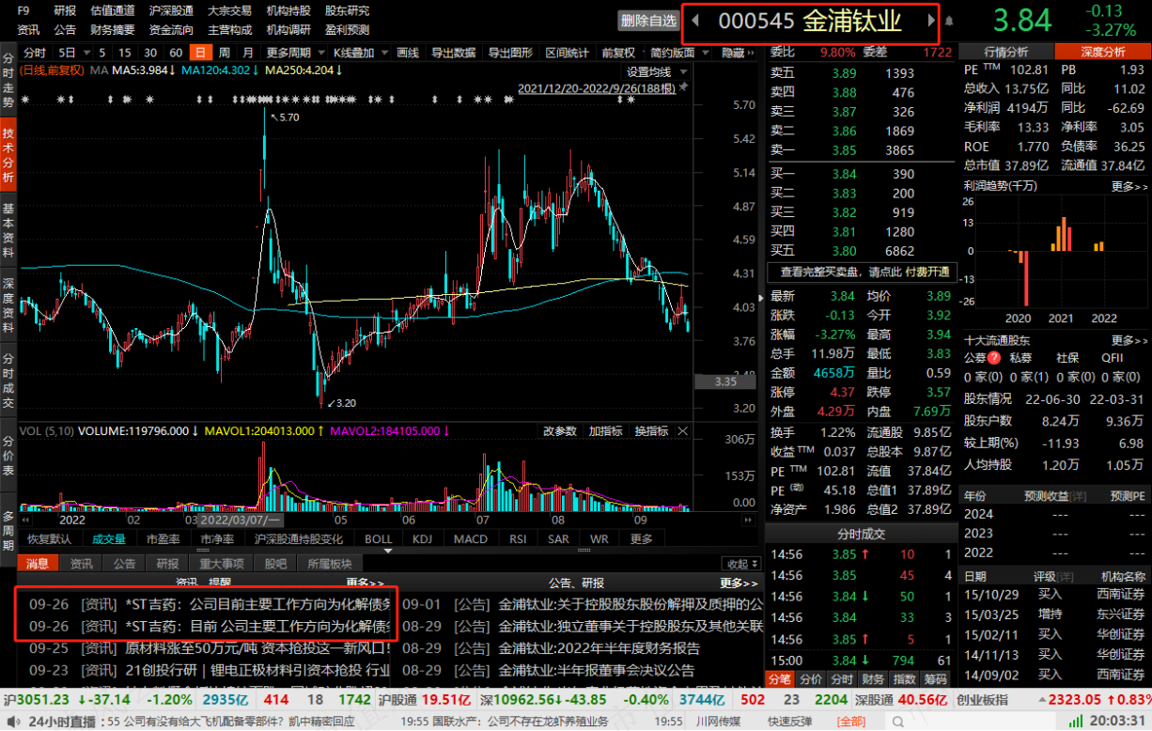Go to next stock with right arrow
Viewport: 1152px width, 731px height.
(930, 21)
